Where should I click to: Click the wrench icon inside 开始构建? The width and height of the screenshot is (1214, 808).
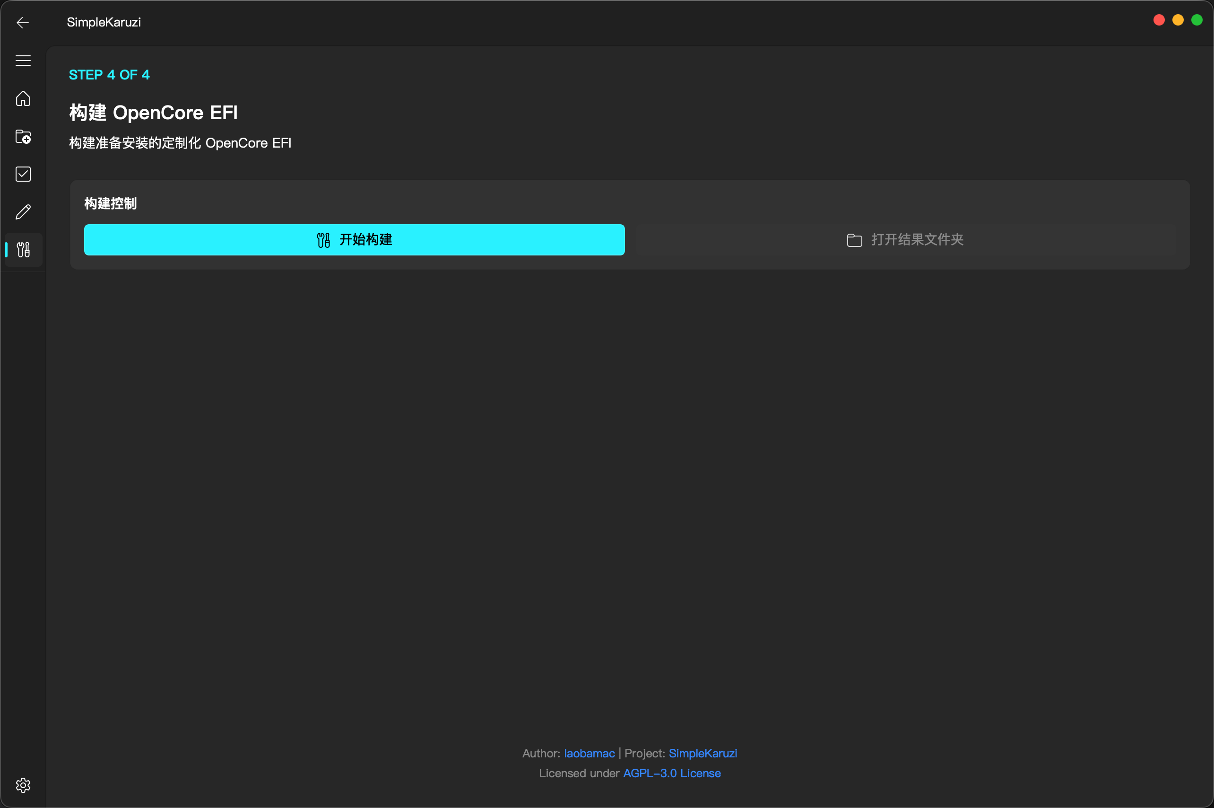click(x=323, y=240)
